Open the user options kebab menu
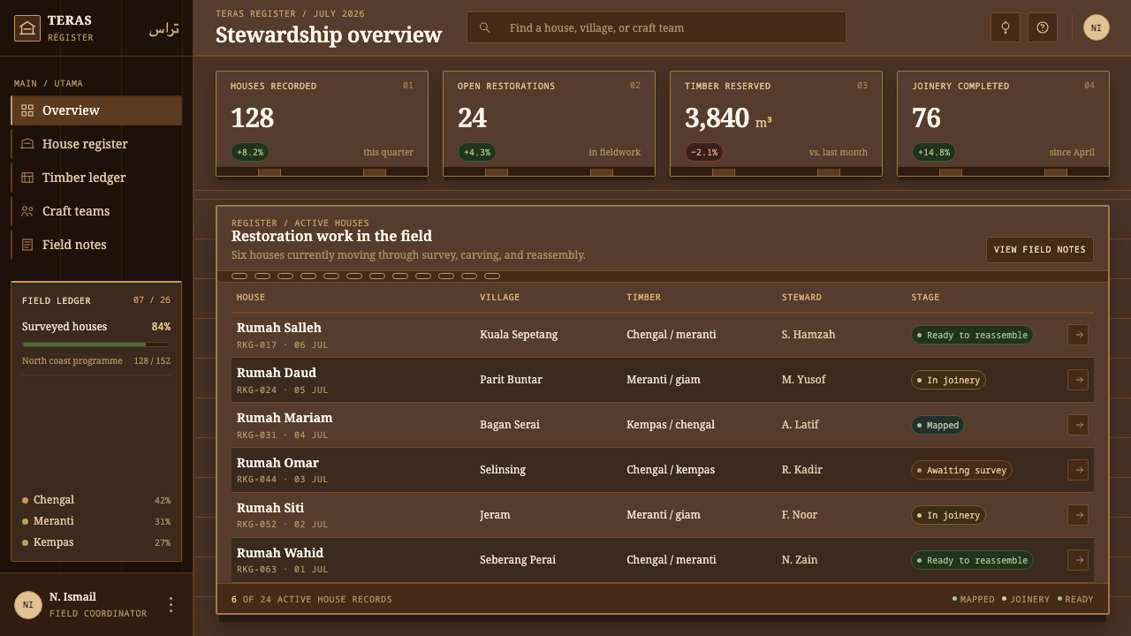The image size is (1131, 636). pos(171,604)
